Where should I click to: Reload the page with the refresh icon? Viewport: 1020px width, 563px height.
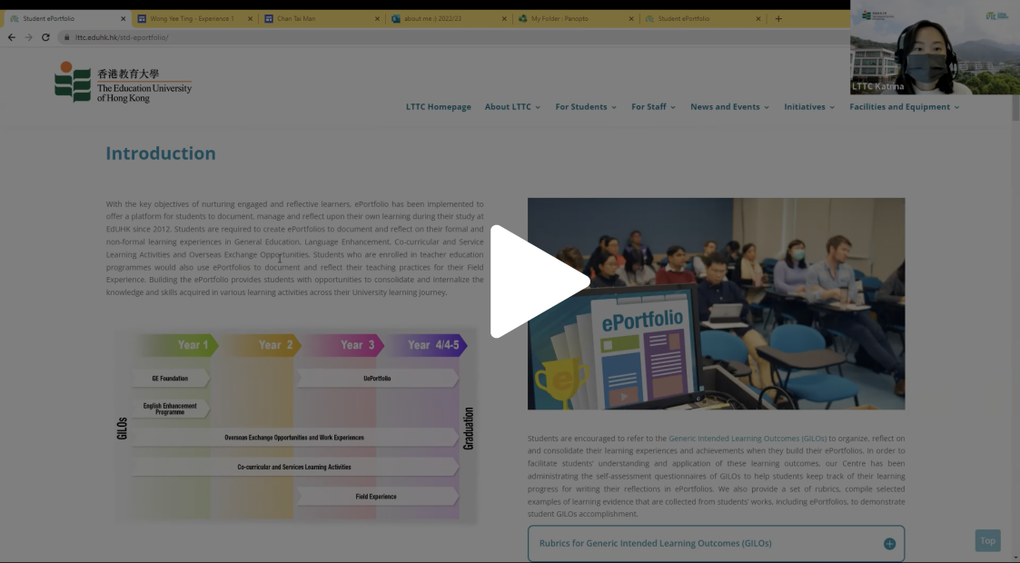[x=45, y=37]
